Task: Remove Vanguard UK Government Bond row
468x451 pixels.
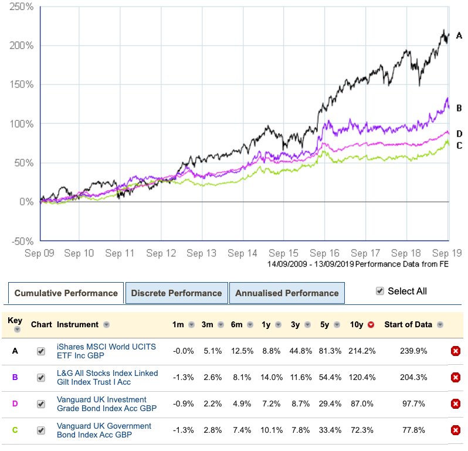Action: click(x=455, y=430)
